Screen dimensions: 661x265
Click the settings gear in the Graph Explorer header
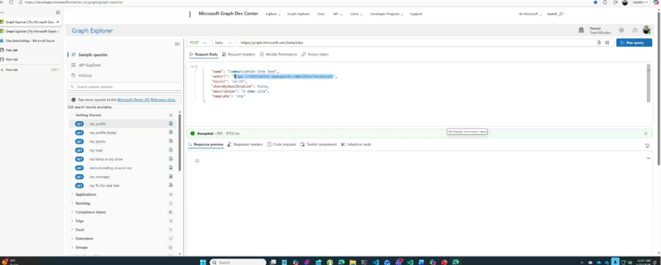click(x=622, y=30)
